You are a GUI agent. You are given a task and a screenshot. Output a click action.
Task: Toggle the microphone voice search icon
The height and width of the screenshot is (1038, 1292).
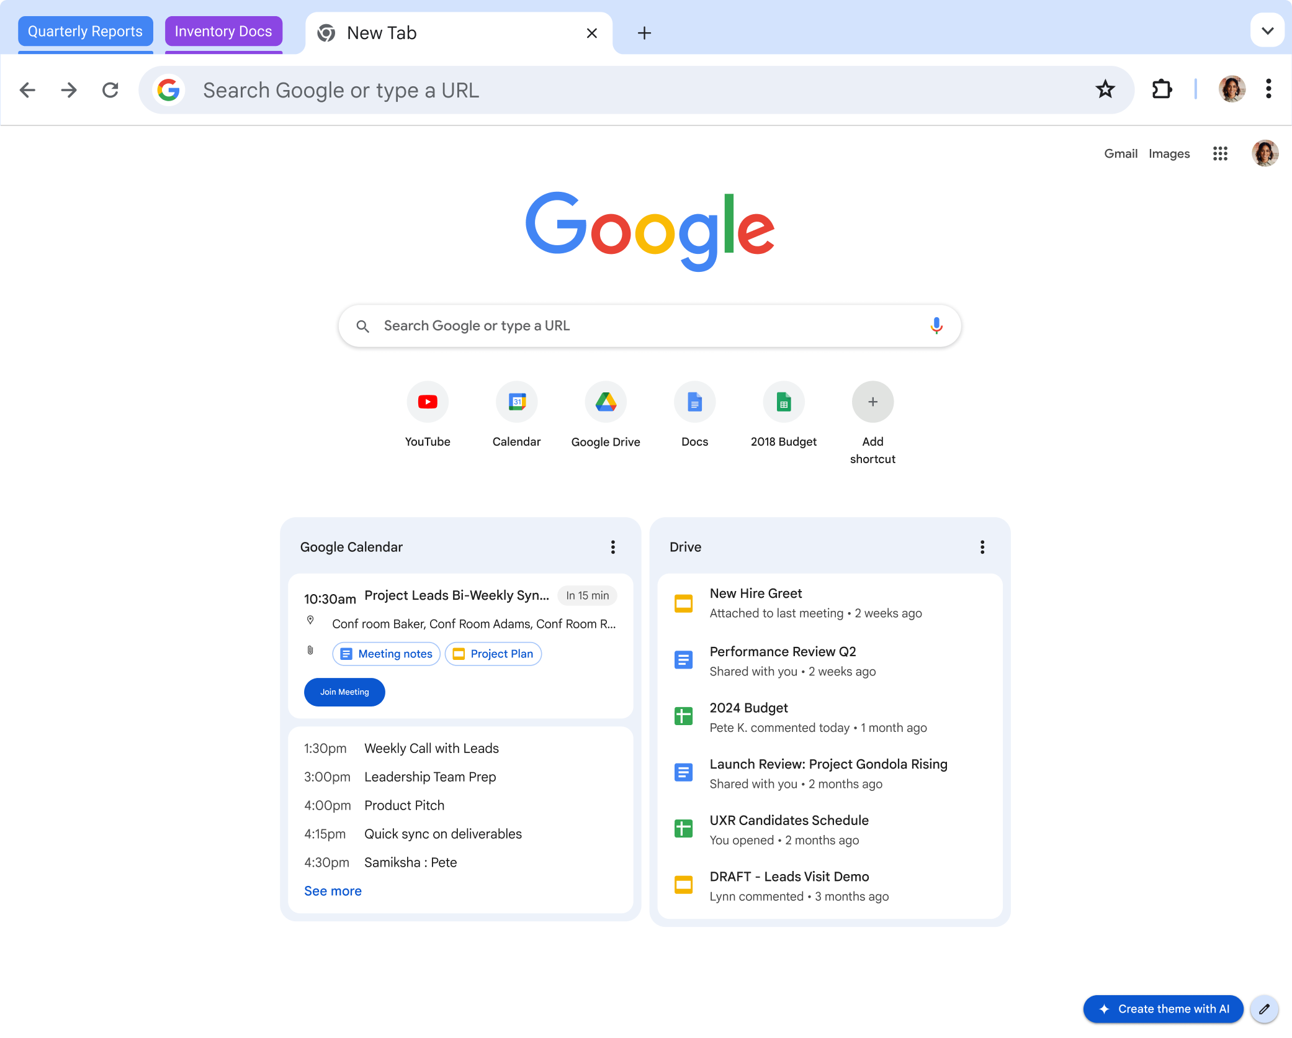(936, 325)
